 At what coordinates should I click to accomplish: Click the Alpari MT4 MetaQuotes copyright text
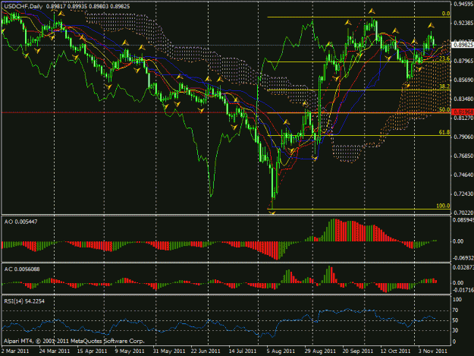pyautogui.click(x=74, y=341)
